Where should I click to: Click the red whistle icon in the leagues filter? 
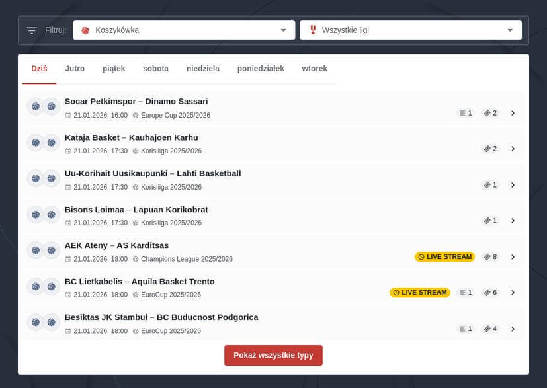tap(312, 29)
